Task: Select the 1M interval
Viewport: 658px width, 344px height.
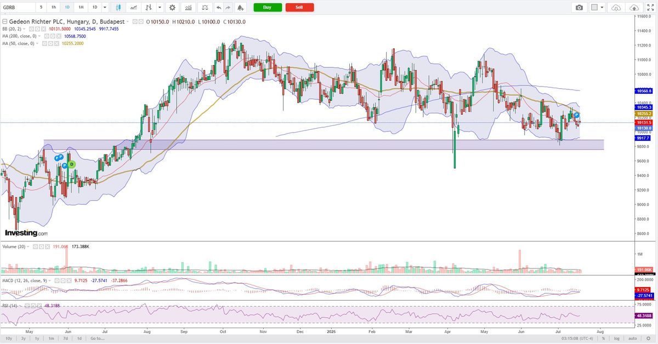Action: 81,8
